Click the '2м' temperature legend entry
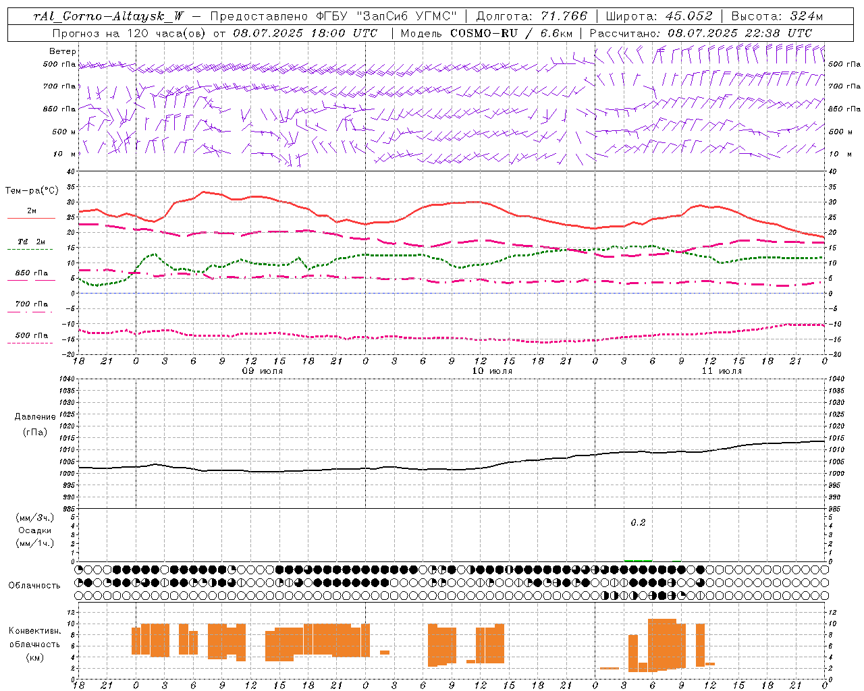 point(32,211)
